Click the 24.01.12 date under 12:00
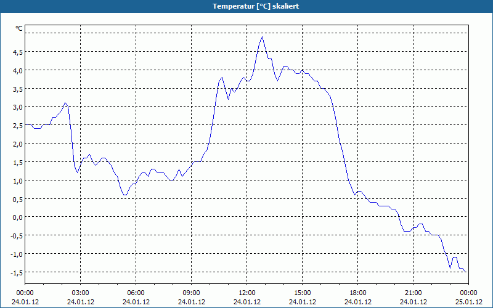 247,302
